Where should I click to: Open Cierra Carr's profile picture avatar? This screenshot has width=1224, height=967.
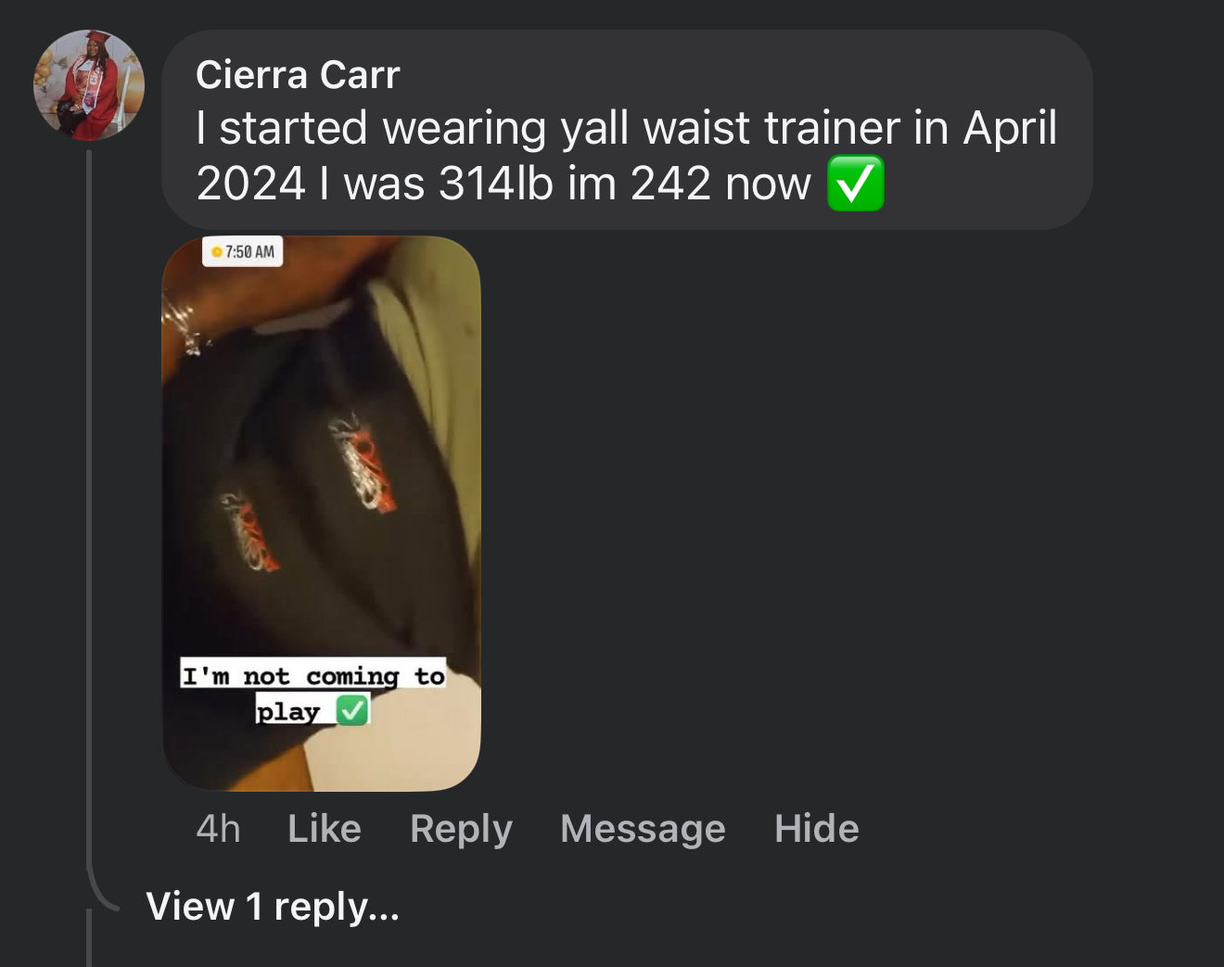coord(89,85)
